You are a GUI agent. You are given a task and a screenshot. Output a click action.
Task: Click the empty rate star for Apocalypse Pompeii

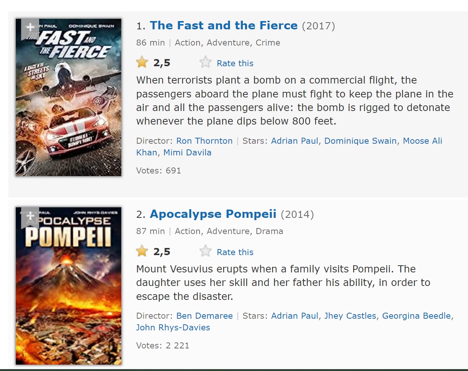tap(206, 251)
